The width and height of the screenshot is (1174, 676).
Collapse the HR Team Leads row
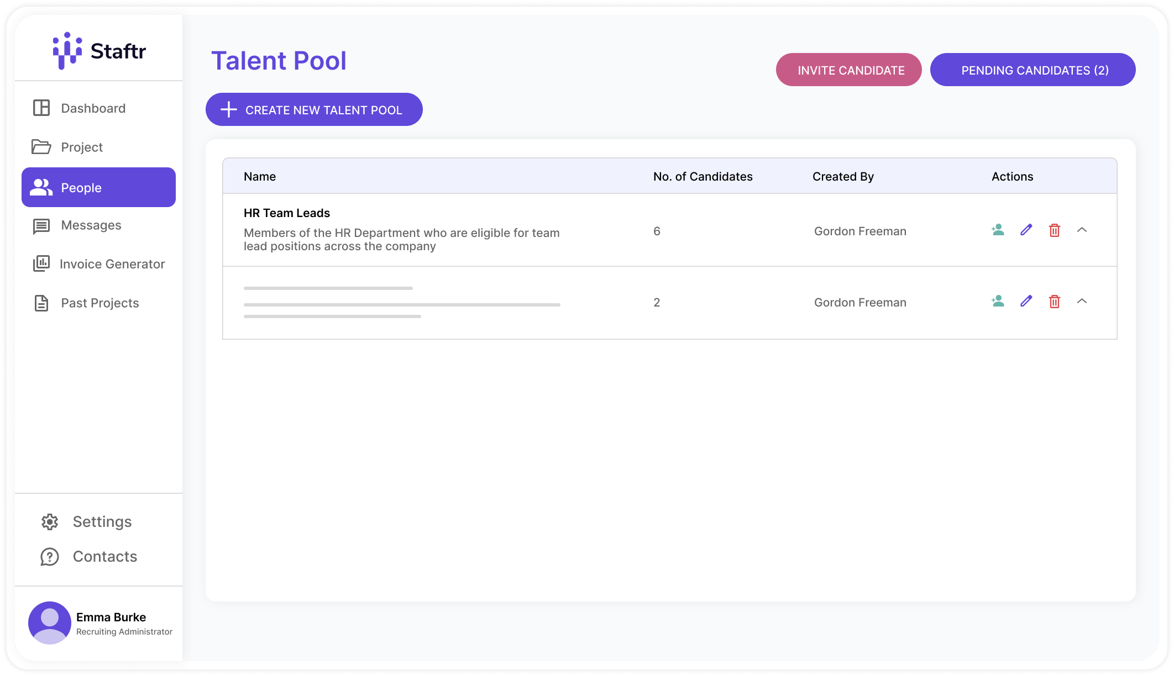pos(1082,230)
